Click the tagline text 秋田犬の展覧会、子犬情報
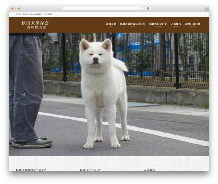Viewport: 218px width, 184px height. (x=34, y=14)
